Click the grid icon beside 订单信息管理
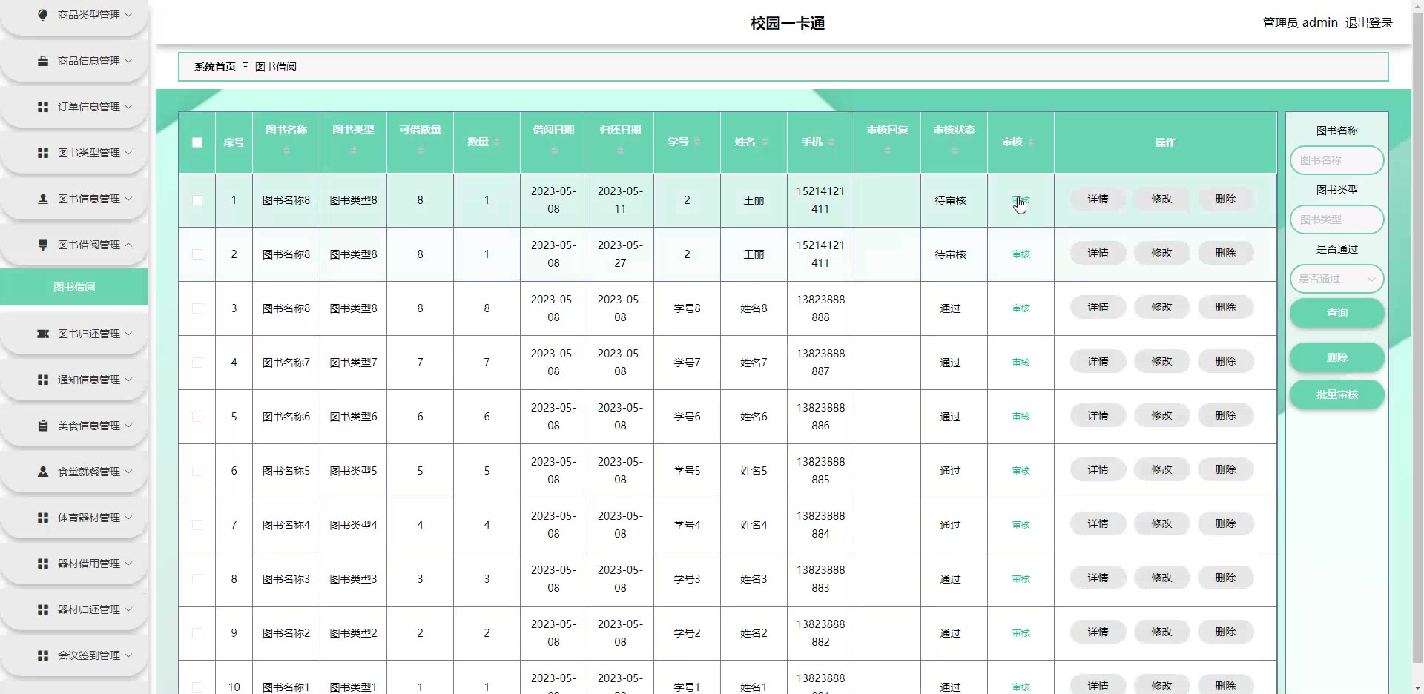 [x=43, y=107]
